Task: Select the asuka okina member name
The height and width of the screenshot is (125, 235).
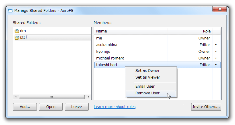Action: coord(107,45)
